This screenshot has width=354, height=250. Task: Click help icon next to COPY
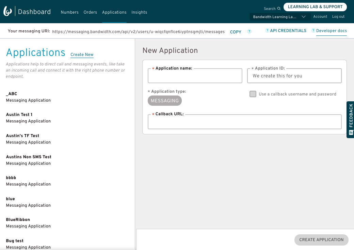(249, 31)
